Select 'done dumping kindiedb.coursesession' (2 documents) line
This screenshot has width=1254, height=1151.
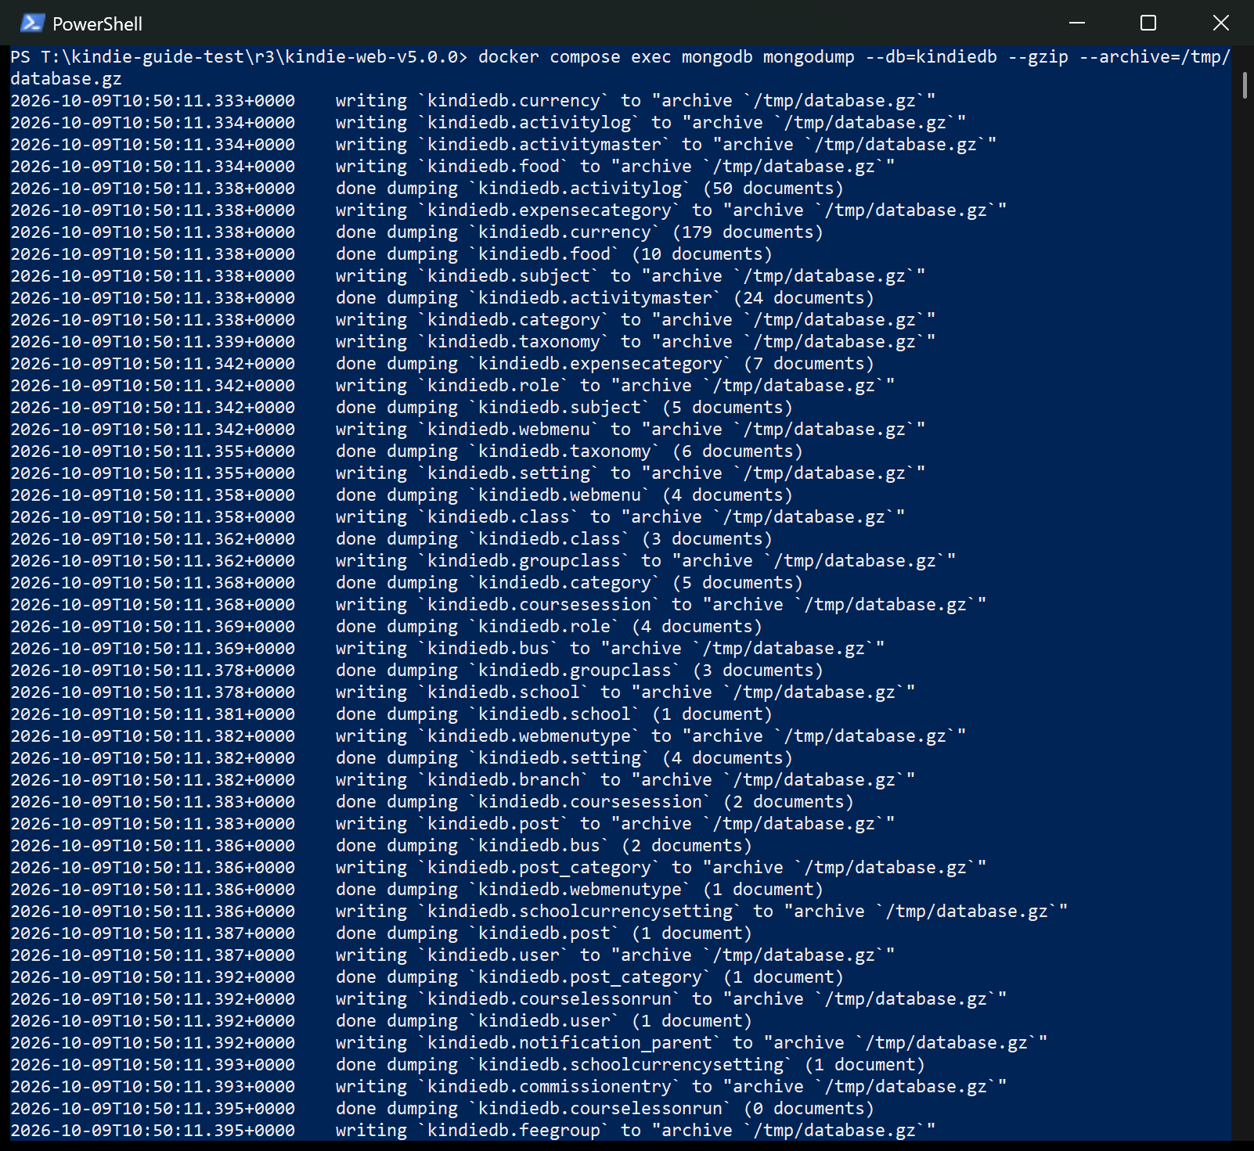click(432, 802)
